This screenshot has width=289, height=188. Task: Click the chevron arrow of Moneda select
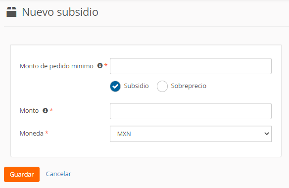267,134
